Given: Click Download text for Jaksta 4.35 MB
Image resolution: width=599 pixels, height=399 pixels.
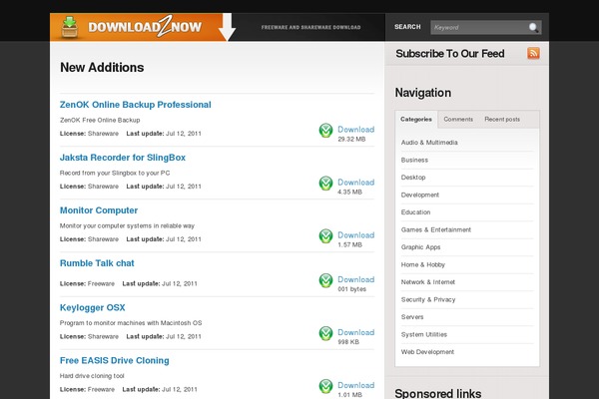Looking at the screenshot, I should 355,183.
